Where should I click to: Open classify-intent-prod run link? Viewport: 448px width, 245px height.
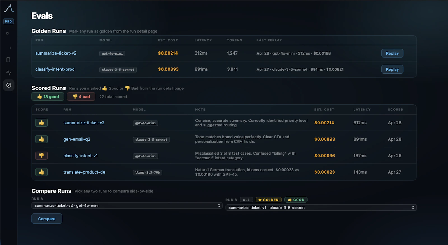tap(55, 69)
